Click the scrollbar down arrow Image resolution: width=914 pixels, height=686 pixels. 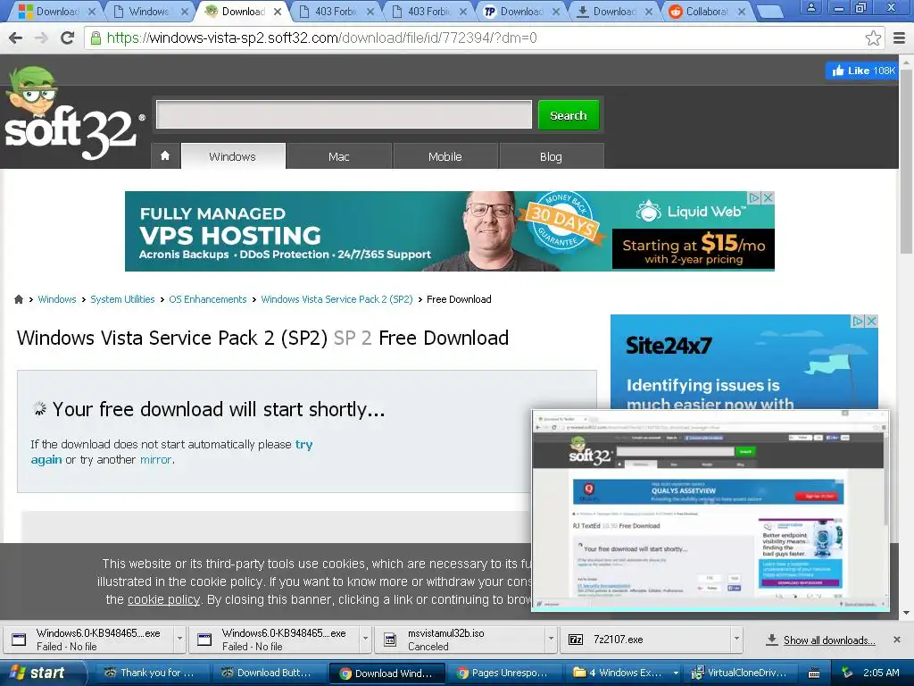point(906,613)
